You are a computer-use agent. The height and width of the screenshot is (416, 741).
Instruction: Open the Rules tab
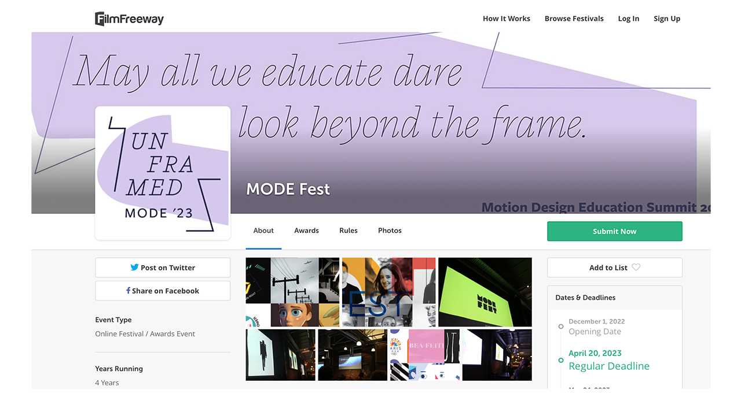[x=349, y=231]
